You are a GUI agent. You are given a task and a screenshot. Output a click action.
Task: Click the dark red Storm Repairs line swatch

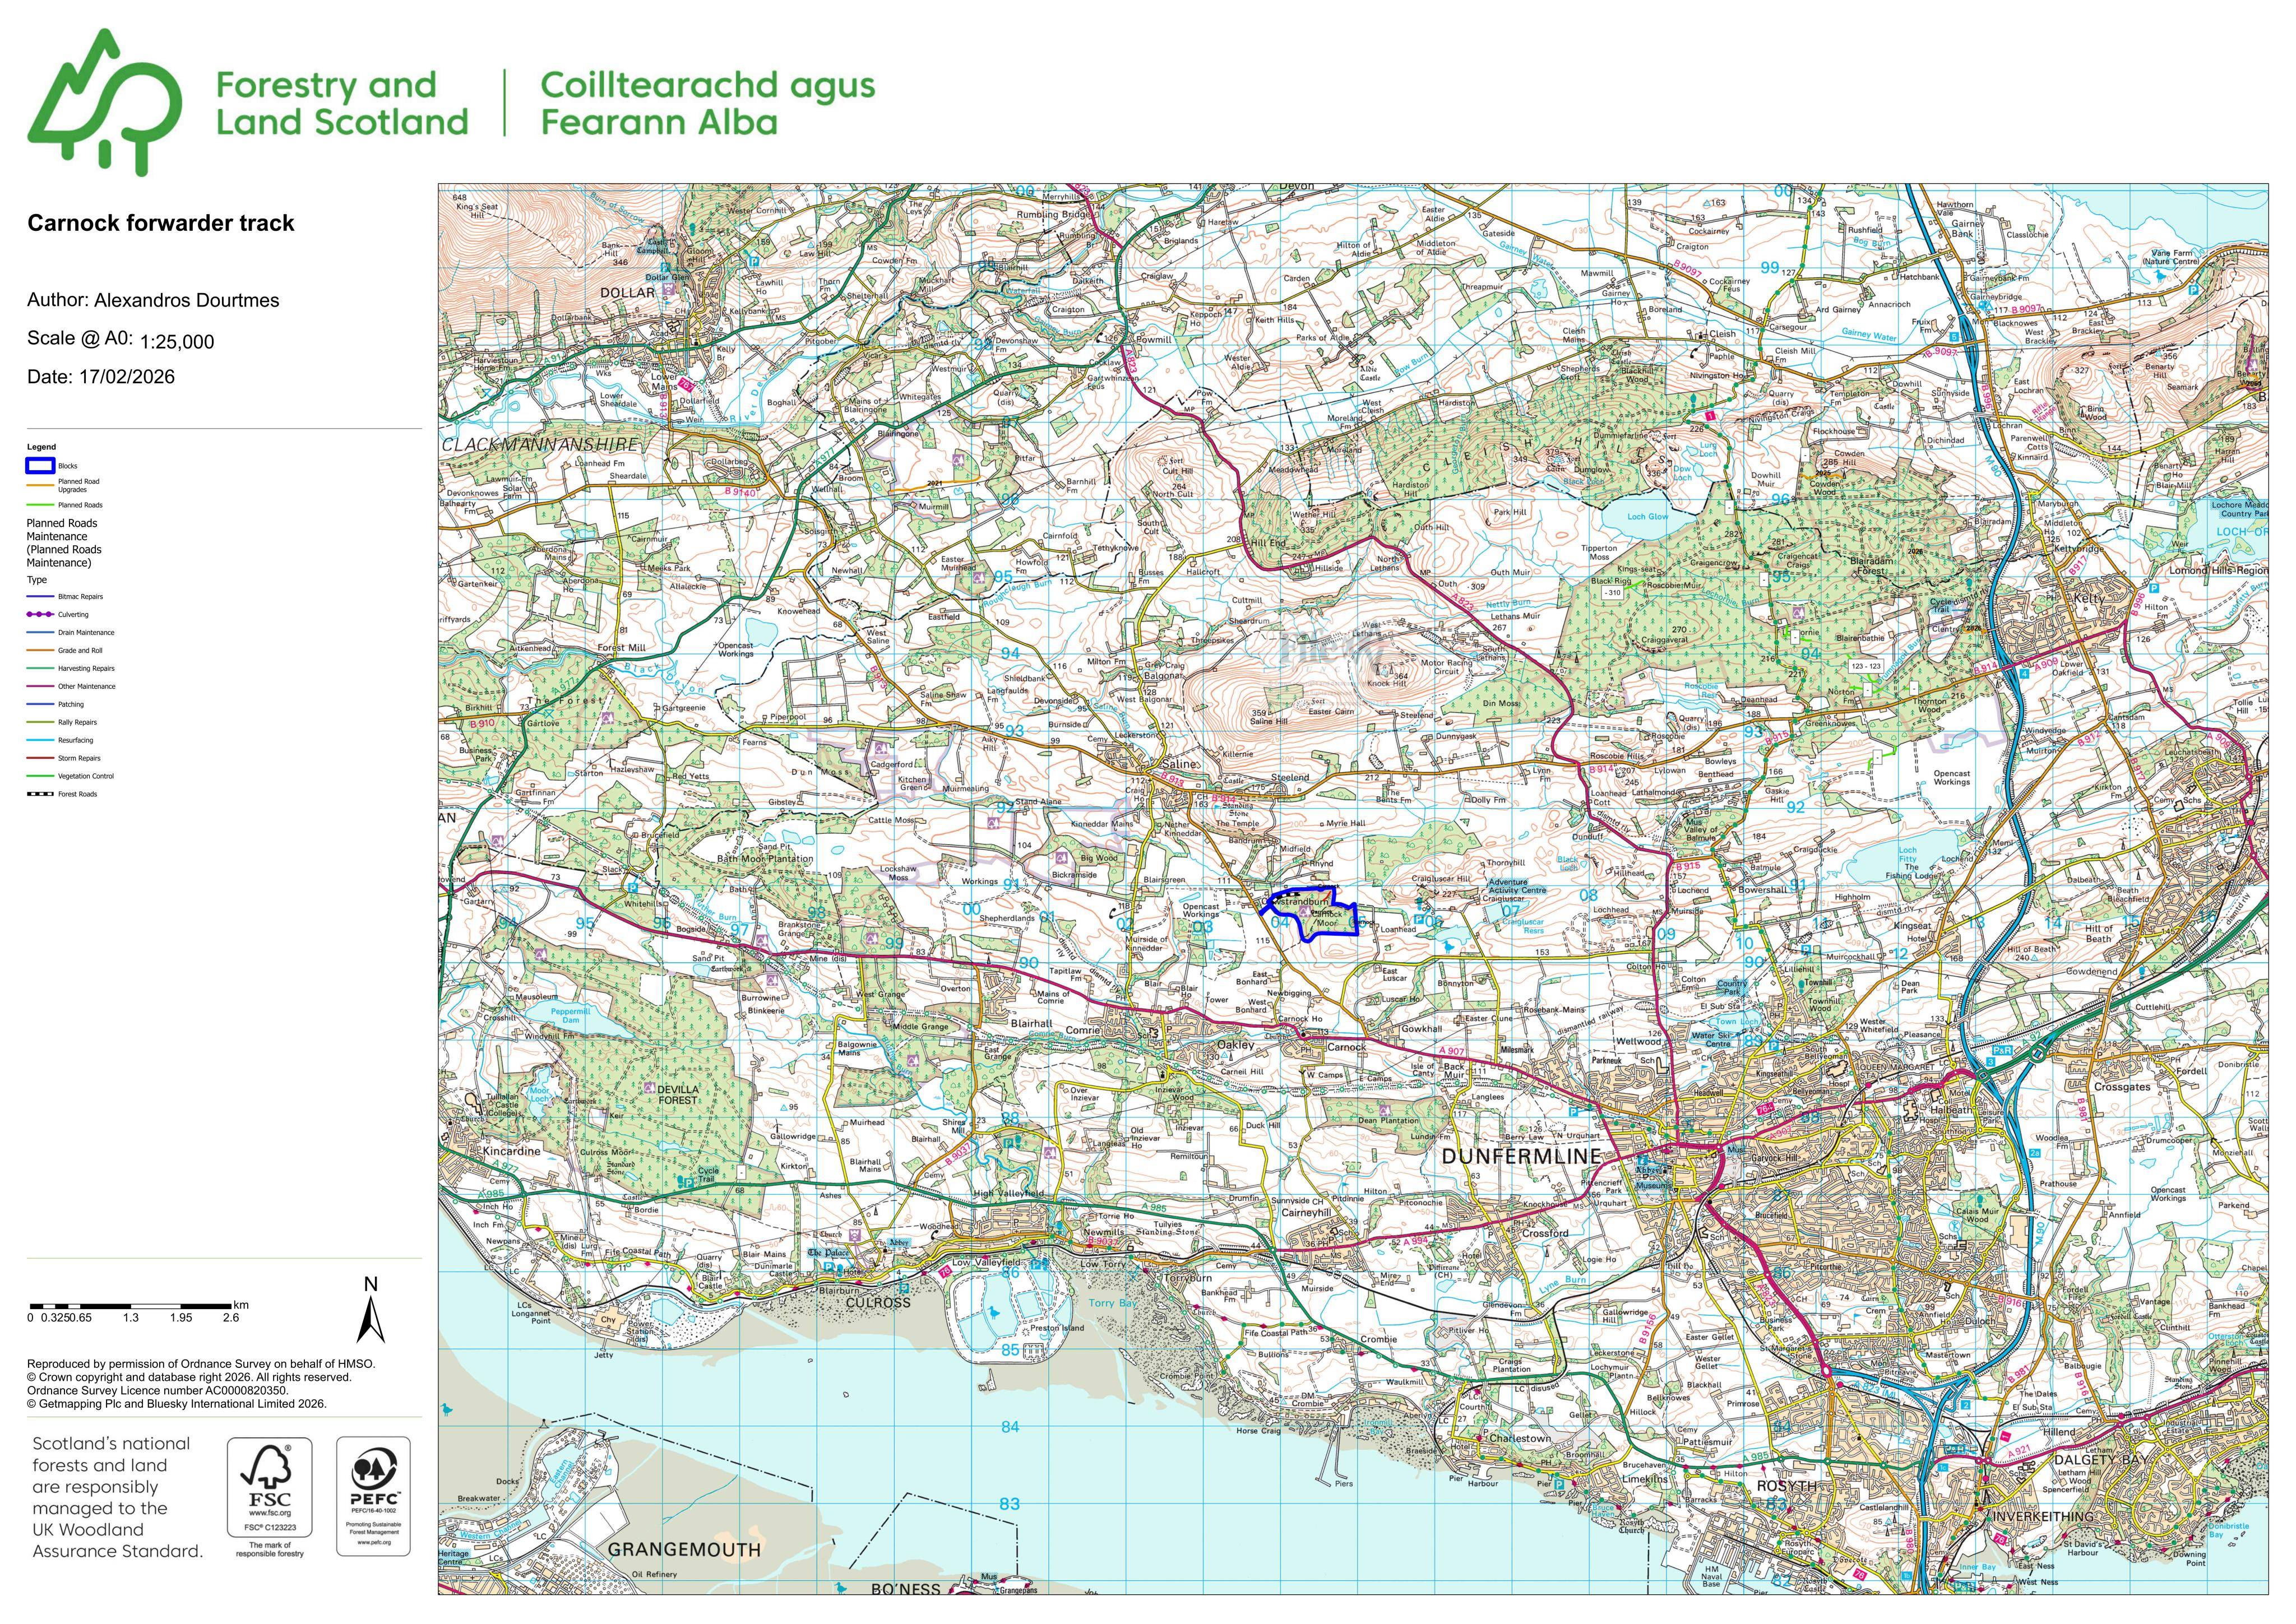tap(40, 759)
